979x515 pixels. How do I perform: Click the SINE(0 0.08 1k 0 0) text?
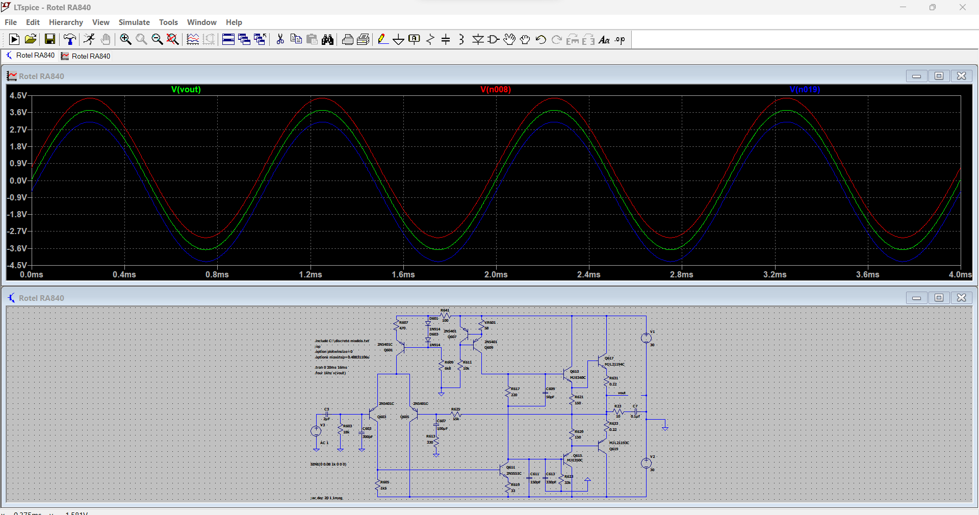pos(328,464)
